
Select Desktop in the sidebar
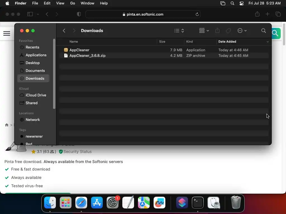(x=33, y=63)
